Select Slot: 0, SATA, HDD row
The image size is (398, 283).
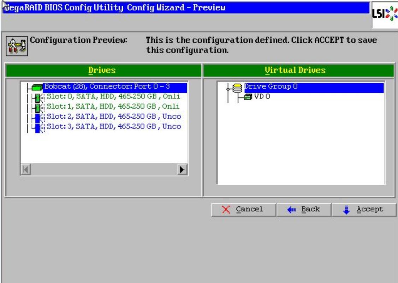click(x=113, y=97)
